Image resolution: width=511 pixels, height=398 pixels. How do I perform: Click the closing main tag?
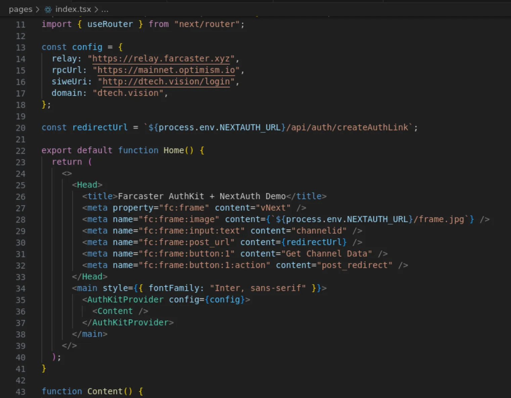[90, 334]
